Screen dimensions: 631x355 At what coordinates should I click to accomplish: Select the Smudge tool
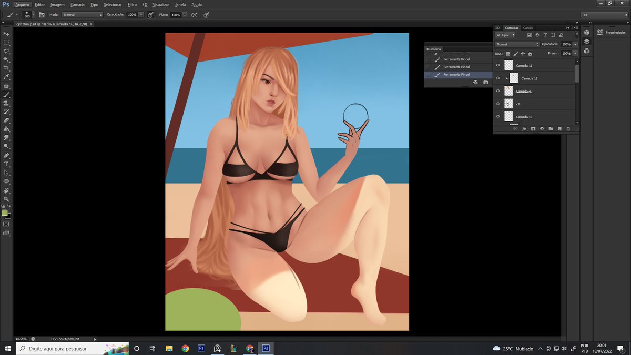tap(6, 138)
